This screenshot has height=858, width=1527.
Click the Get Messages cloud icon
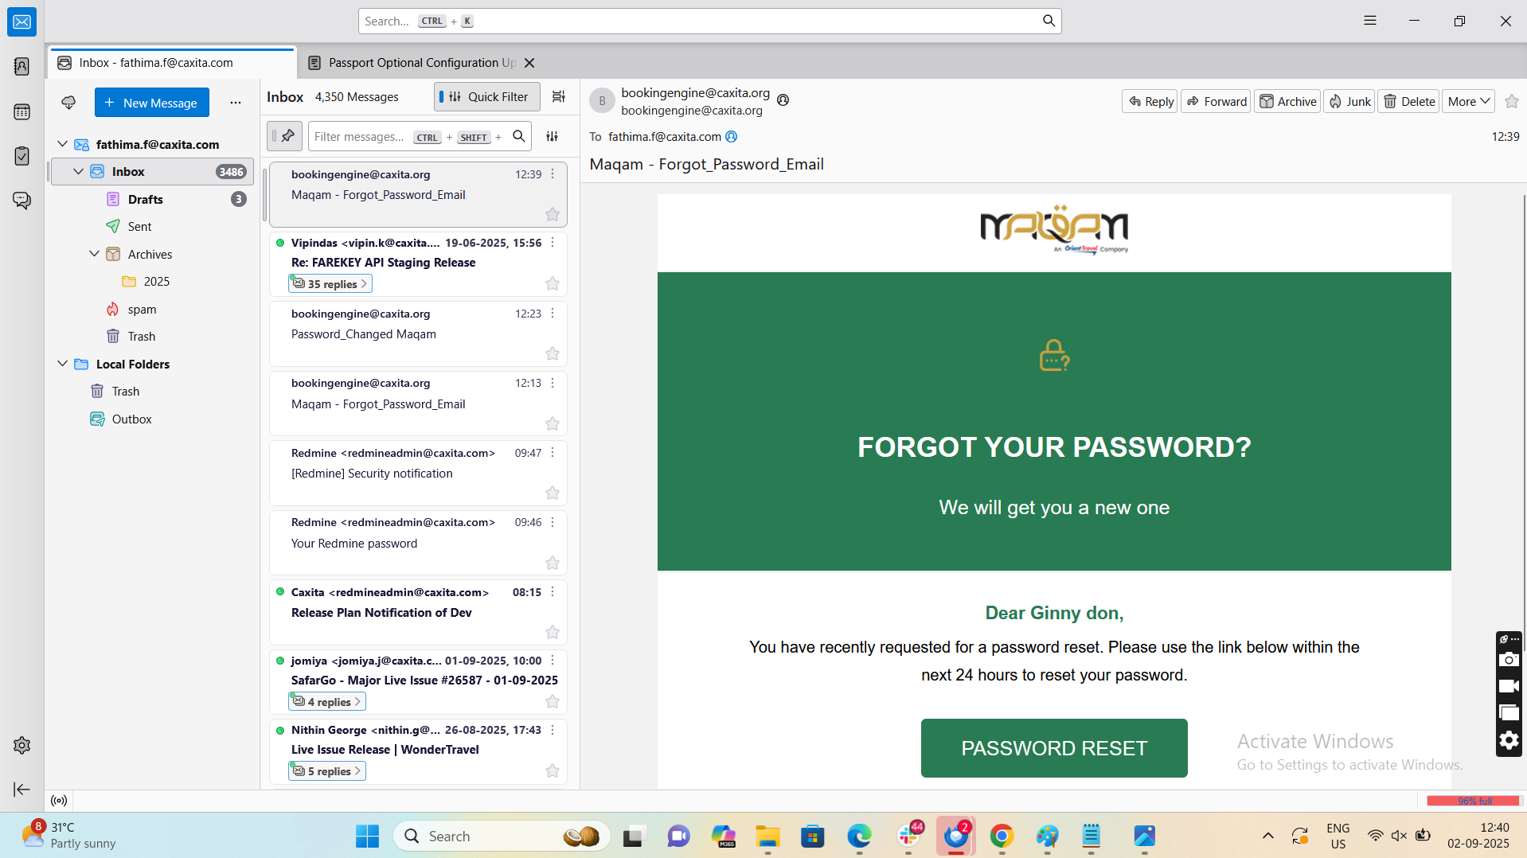tap(68, 103)
